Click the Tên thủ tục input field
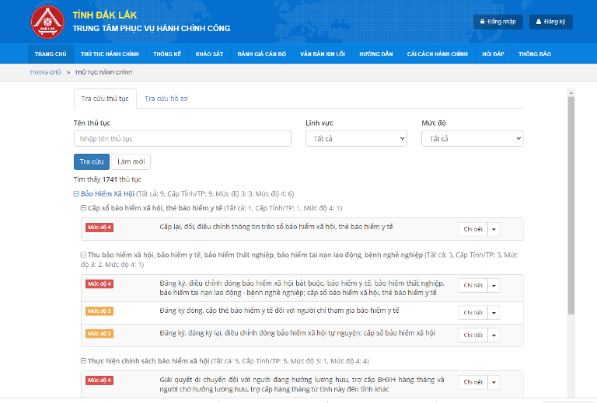The height and width of the screenshot is (403, 597). click(x=182, y=138)
